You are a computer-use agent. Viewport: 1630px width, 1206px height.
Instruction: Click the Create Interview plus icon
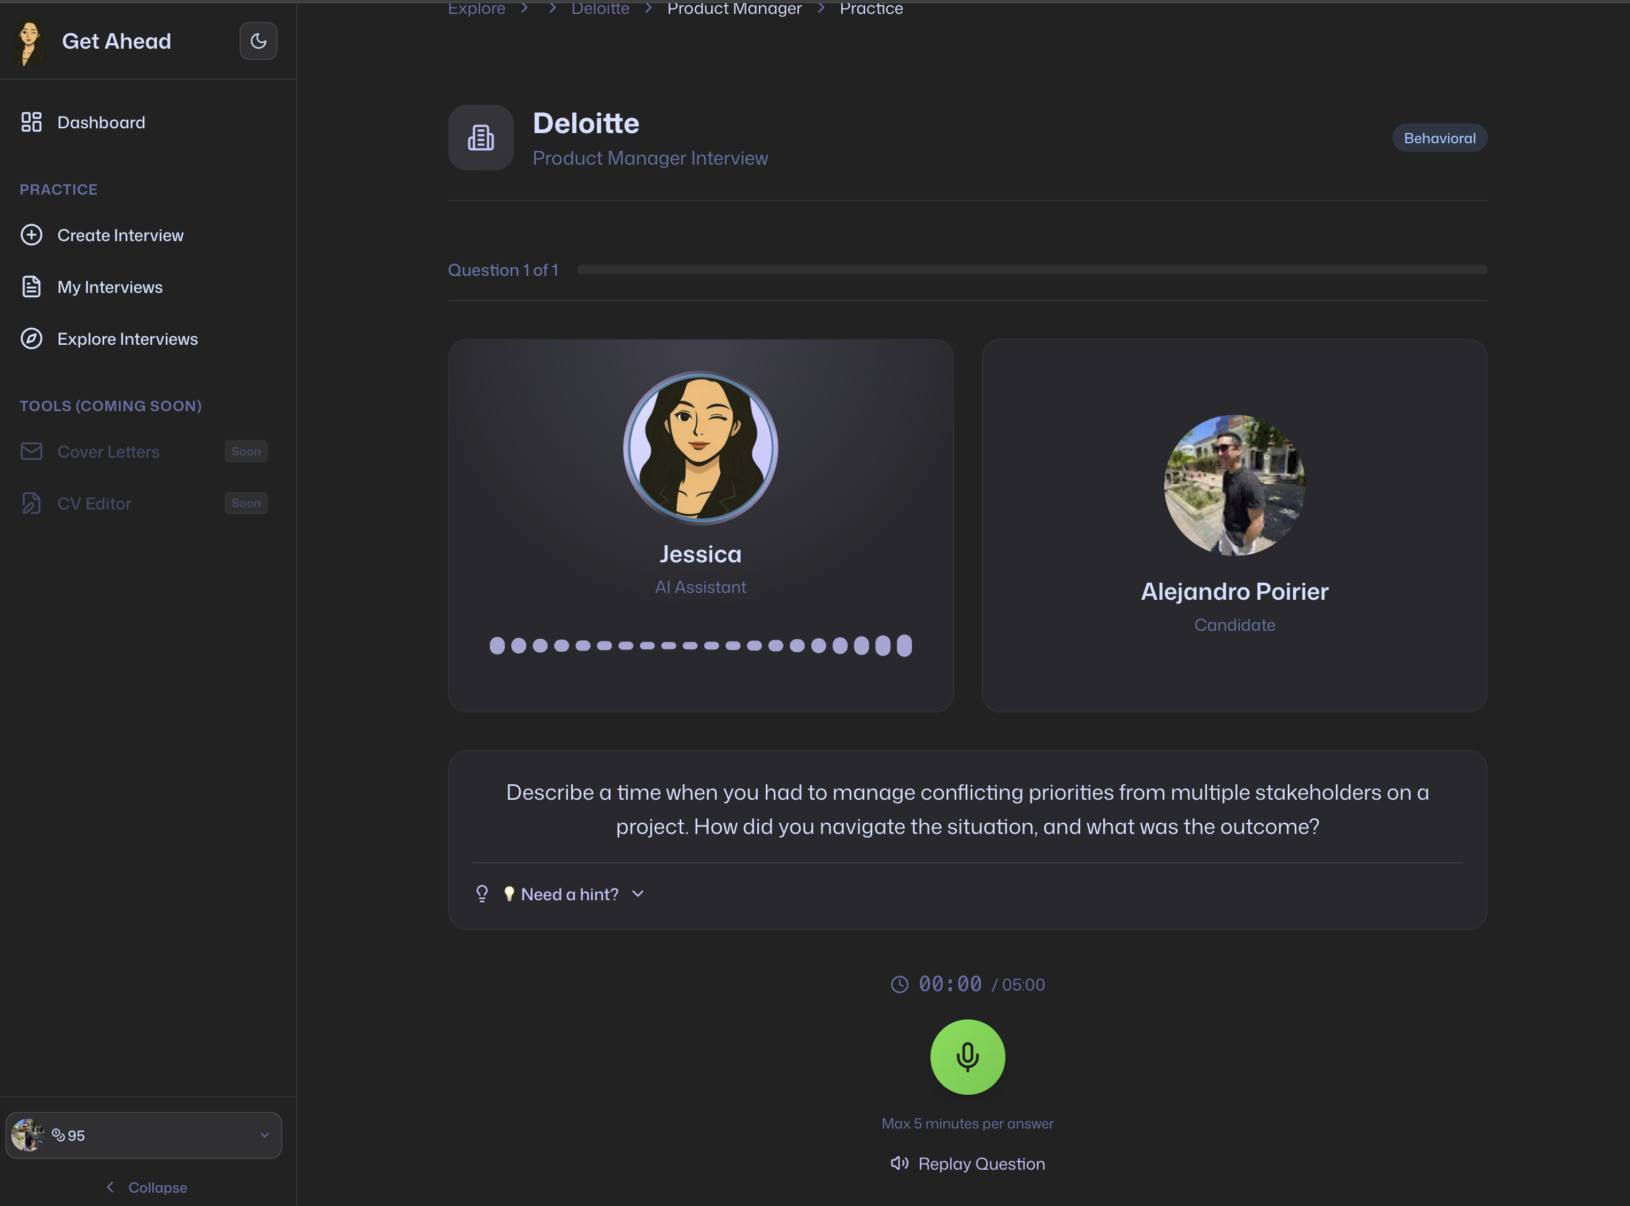pos(30,234)
